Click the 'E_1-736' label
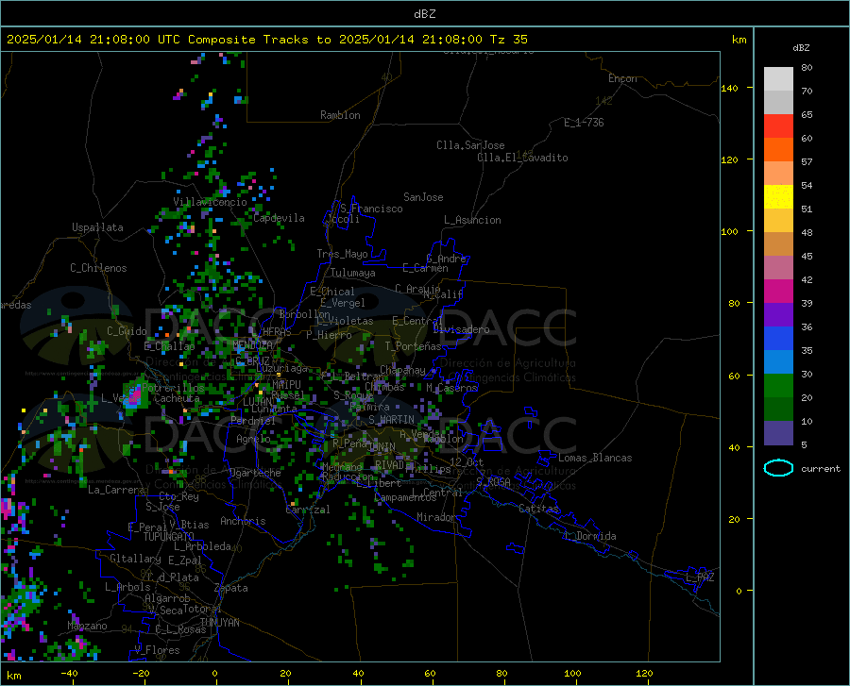The image size is (850, 686). coord(584,123)
